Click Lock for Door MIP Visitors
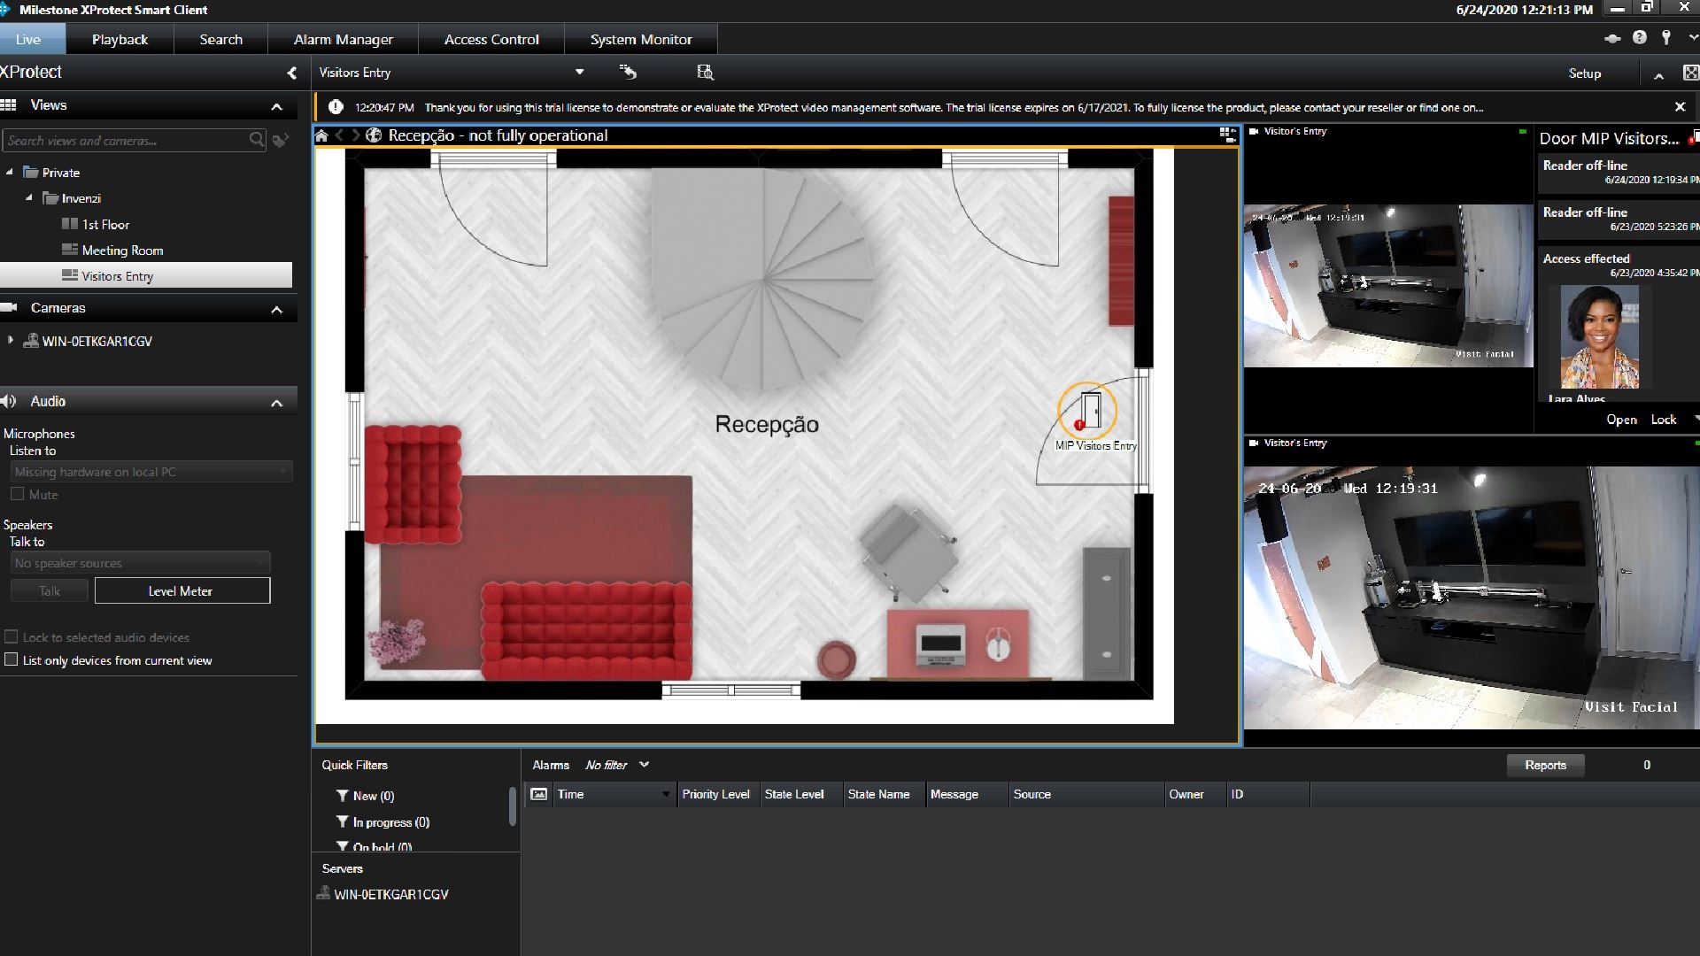1700x956 pixels. tap(1663, 420)
